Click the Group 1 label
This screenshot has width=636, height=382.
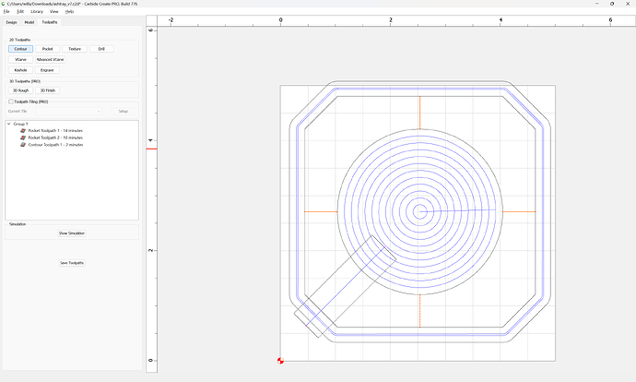(20, 124)
